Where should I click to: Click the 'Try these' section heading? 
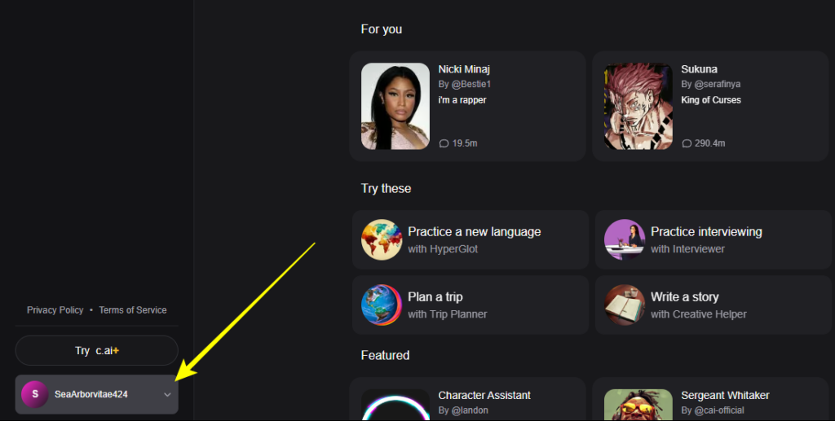386,189
